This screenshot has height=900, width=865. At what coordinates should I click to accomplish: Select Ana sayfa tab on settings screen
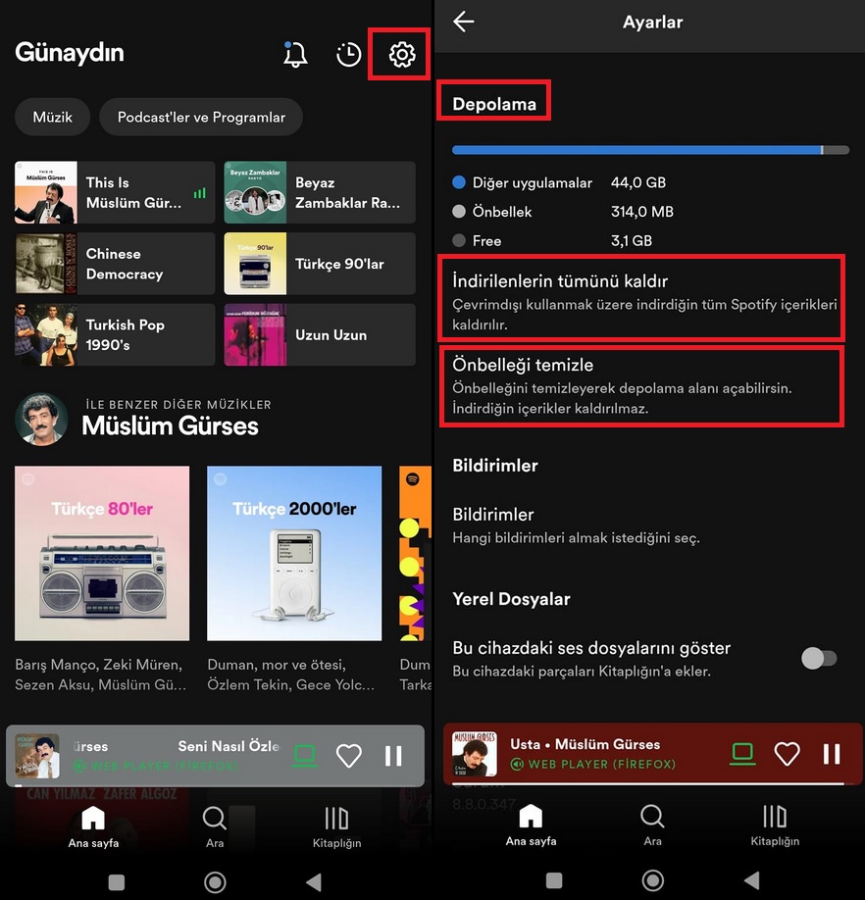click(531, 825)
